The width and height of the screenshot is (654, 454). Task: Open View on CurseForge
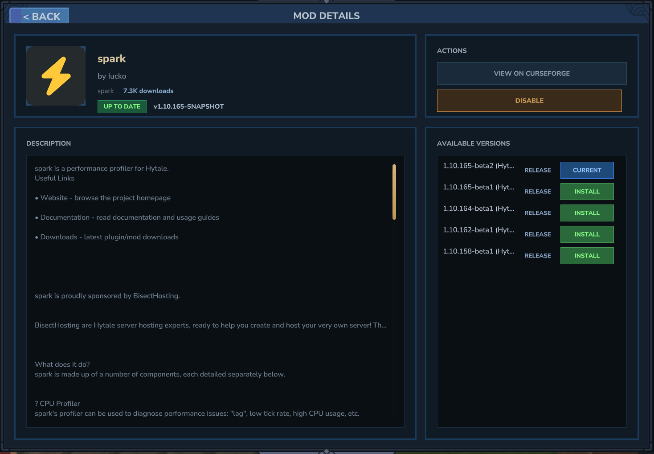point(531,74)
